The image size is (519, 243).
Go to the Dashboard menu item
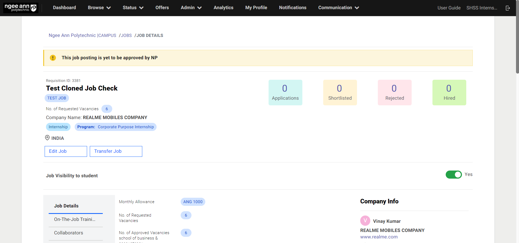[64, 8]
